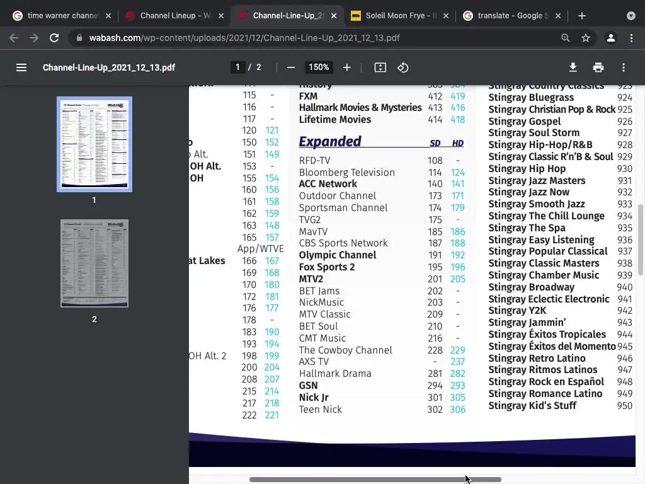Select page 1 thumbnail

click(94, 144)
